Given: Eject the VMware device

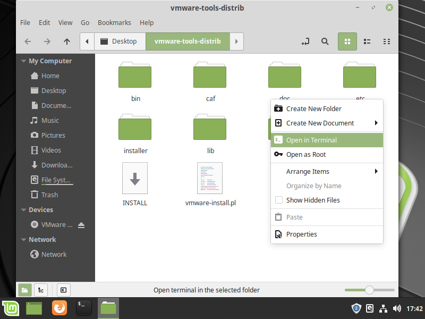Looking at the screenshot, I should point(81,225).
